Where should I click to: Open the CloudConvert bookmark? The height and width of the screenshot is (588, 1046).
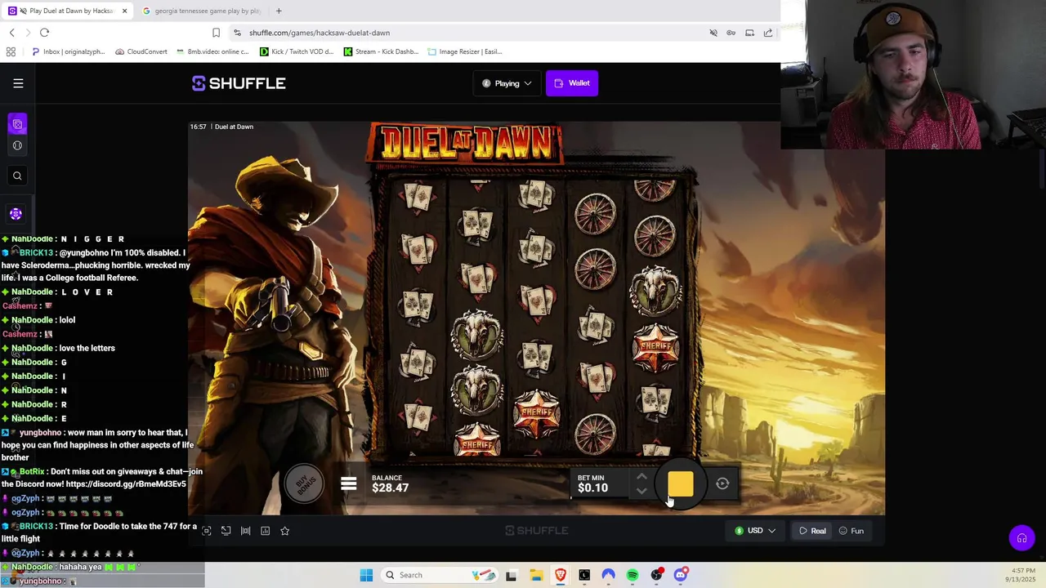[141, 51]
